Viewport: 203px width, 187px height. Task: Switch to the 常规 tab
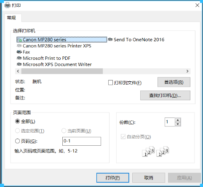[13, 18]
